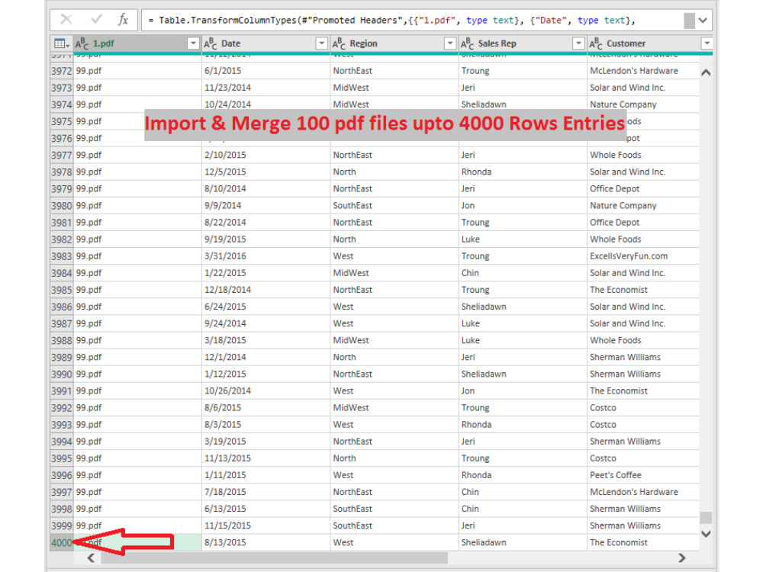Click the ABC data type icon of Date column
This screenshot has height=572, width=763.
tap(211, 43)
